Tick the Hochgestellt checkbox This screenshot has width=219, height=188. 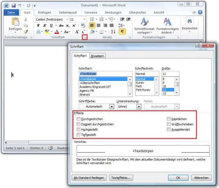click(x=79, y=129)
